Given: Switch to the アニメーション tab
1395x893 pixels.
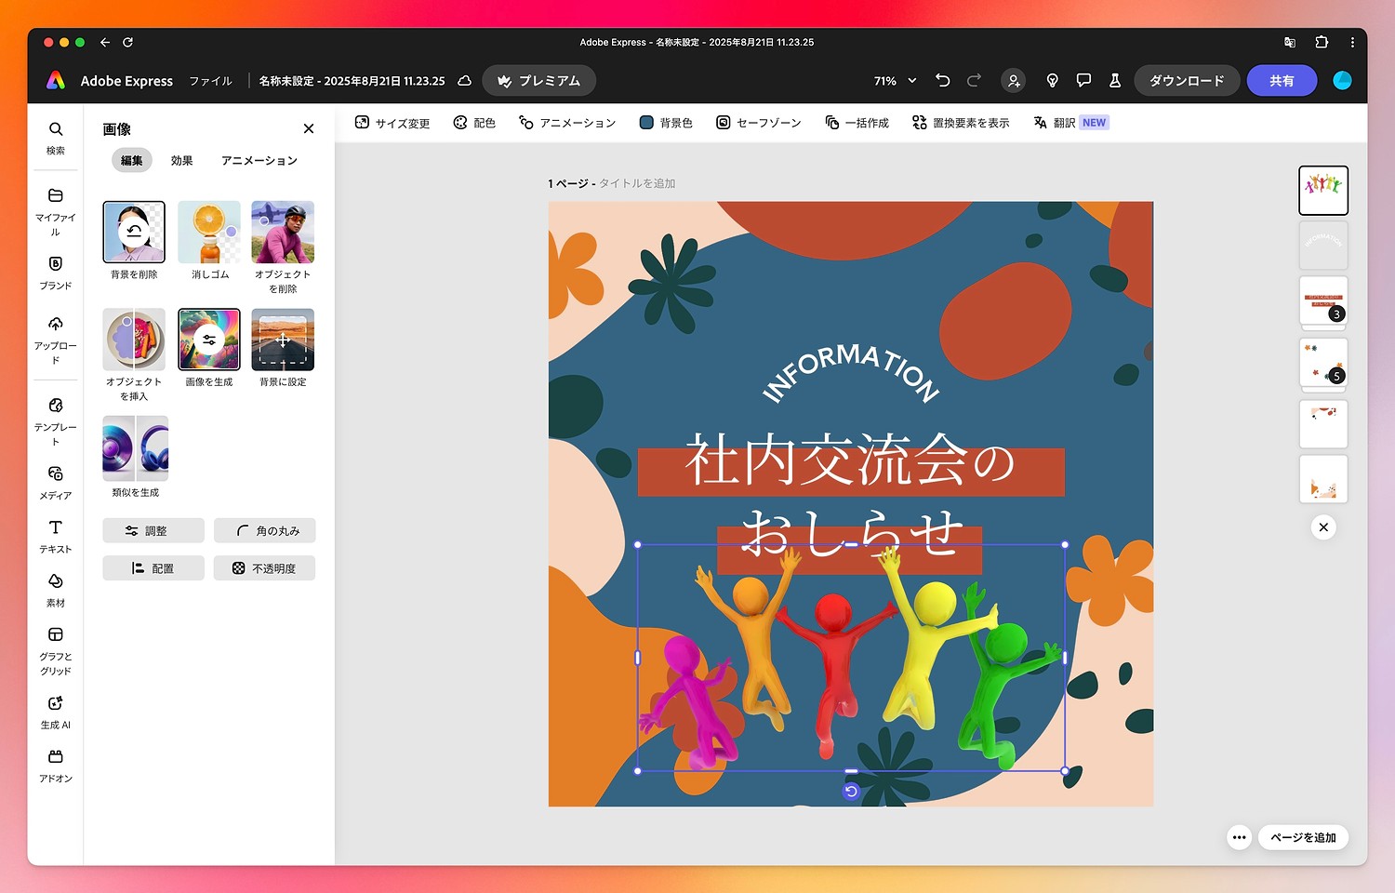Looking at the screenshot, I should pyautogui.click(x=259, y=160).
